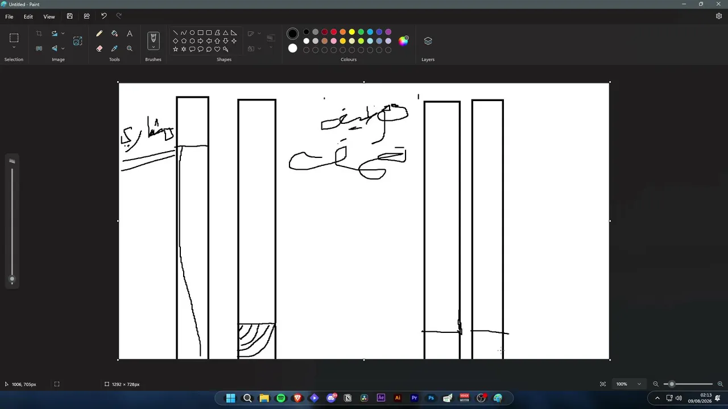
Task: Select the Text tool
Action: pyautogui.click(x=130, y=34)
